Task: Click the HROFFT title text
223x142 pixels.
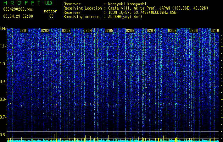Action: (22, 3)
